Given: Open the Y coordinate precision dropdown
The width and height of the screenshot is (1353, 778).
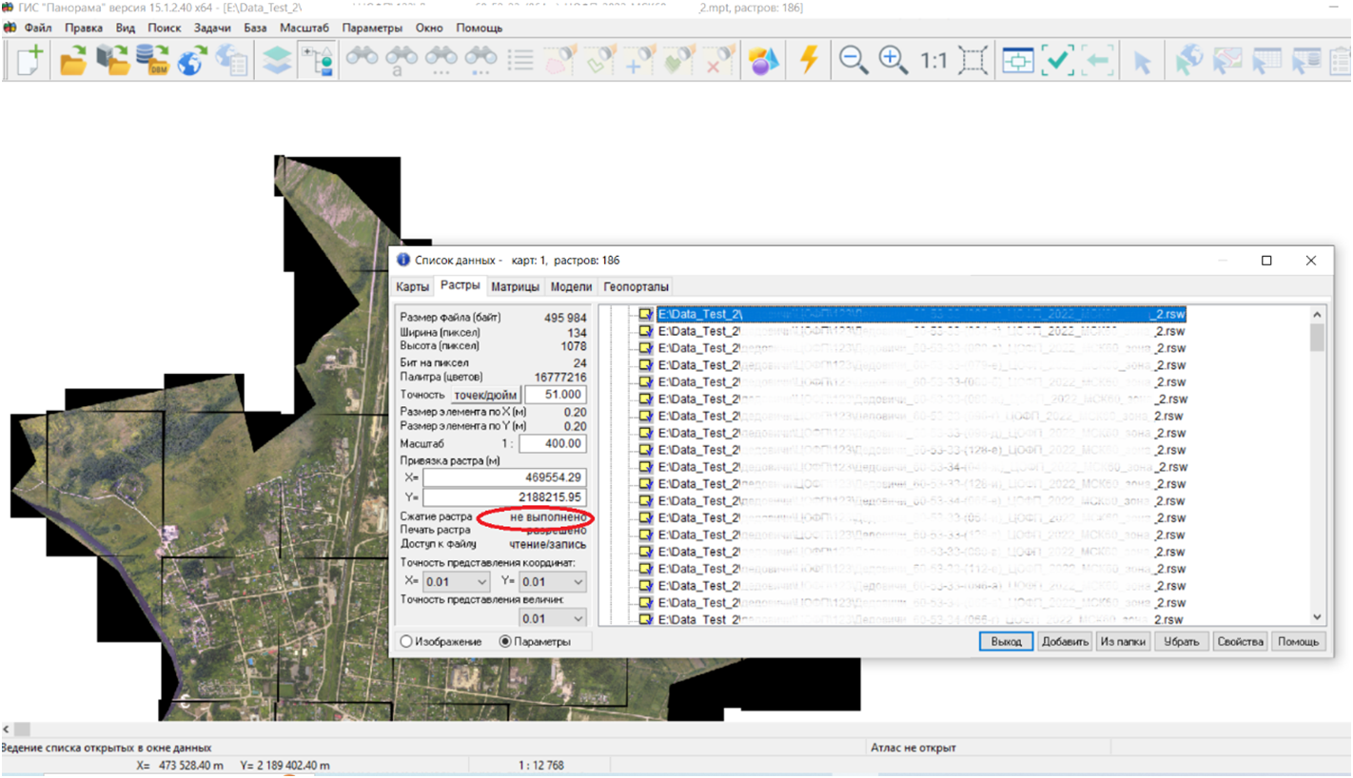Looking at the screenshot, I should click(576, 581).
